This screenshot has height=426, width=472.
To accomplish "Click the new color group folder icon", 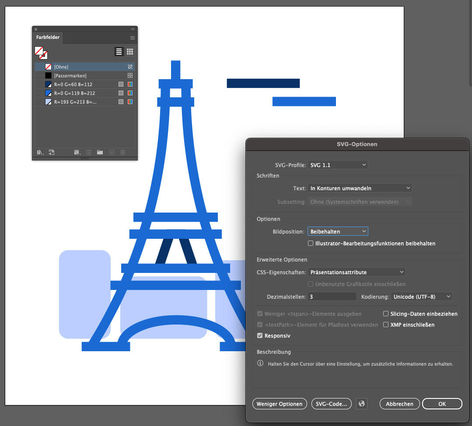I will [100, 152].
